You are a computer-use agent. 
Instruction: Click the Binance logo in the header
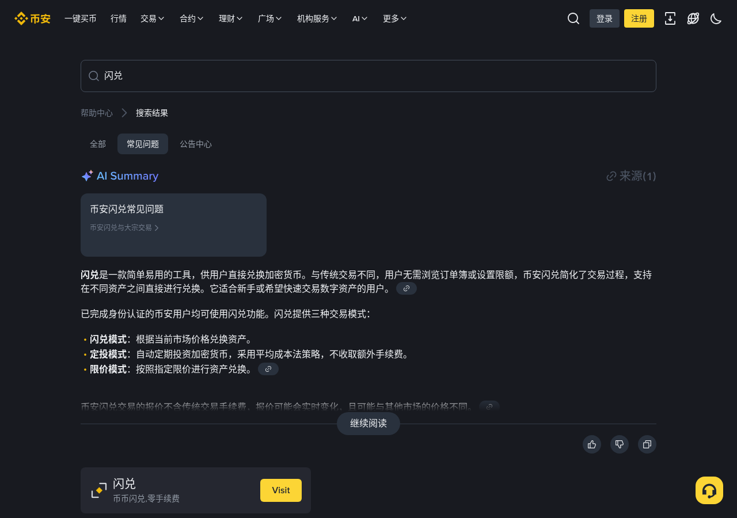(32, 18)
